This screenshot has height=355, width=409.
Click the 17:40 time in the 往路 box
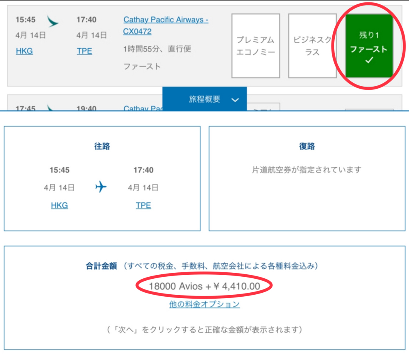point(143,170)
